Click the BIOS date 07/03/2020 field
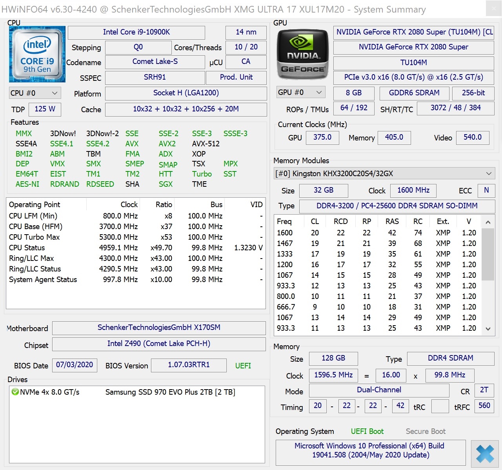Viewport: 502px width, 470px height. 75,365
